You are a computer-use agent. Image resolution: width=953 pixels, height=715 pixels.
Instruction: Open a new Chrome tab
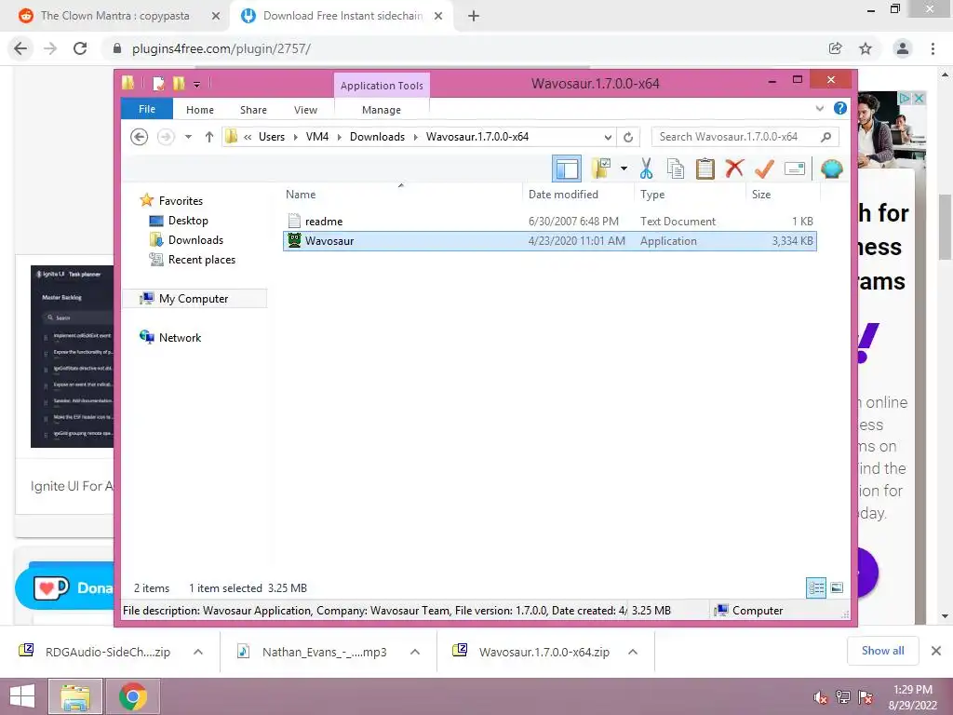coord(474,17)
